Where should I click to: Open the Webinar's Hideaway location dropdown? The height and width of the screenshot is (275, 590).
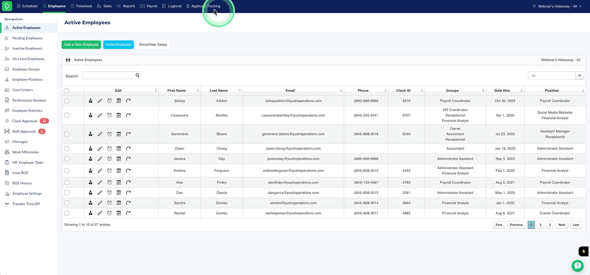557,6
